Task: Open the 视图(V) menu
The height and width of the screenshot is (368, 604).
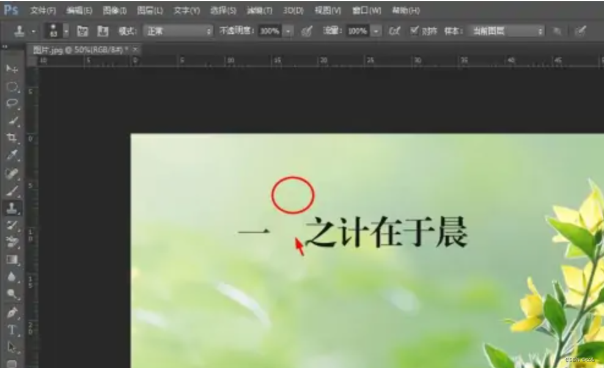Action: point(328,10)
